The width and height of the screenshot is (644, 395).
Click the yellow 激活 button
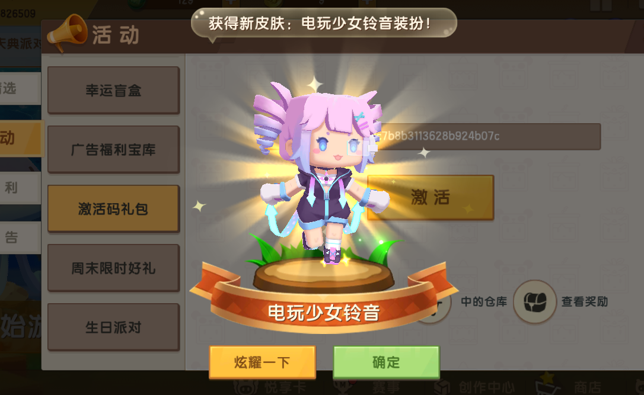[x=431, y=197]
